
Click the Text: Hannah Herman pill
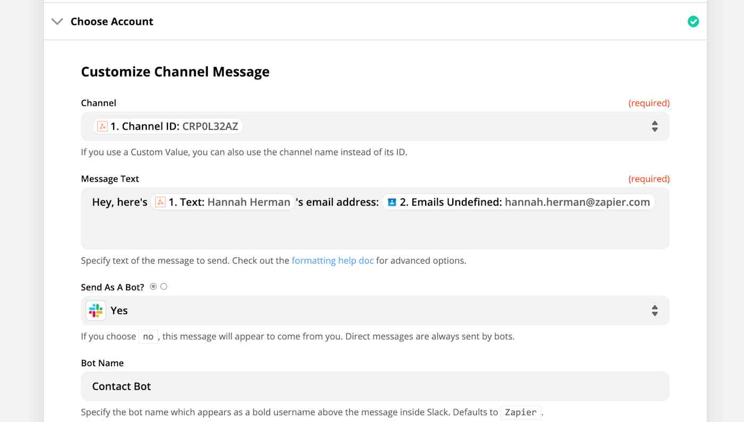click(x=223, y=202)
